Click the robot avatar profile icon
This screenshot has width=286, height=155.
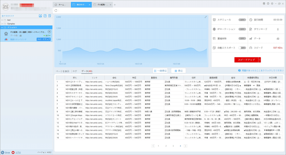(x=6, y=7)
